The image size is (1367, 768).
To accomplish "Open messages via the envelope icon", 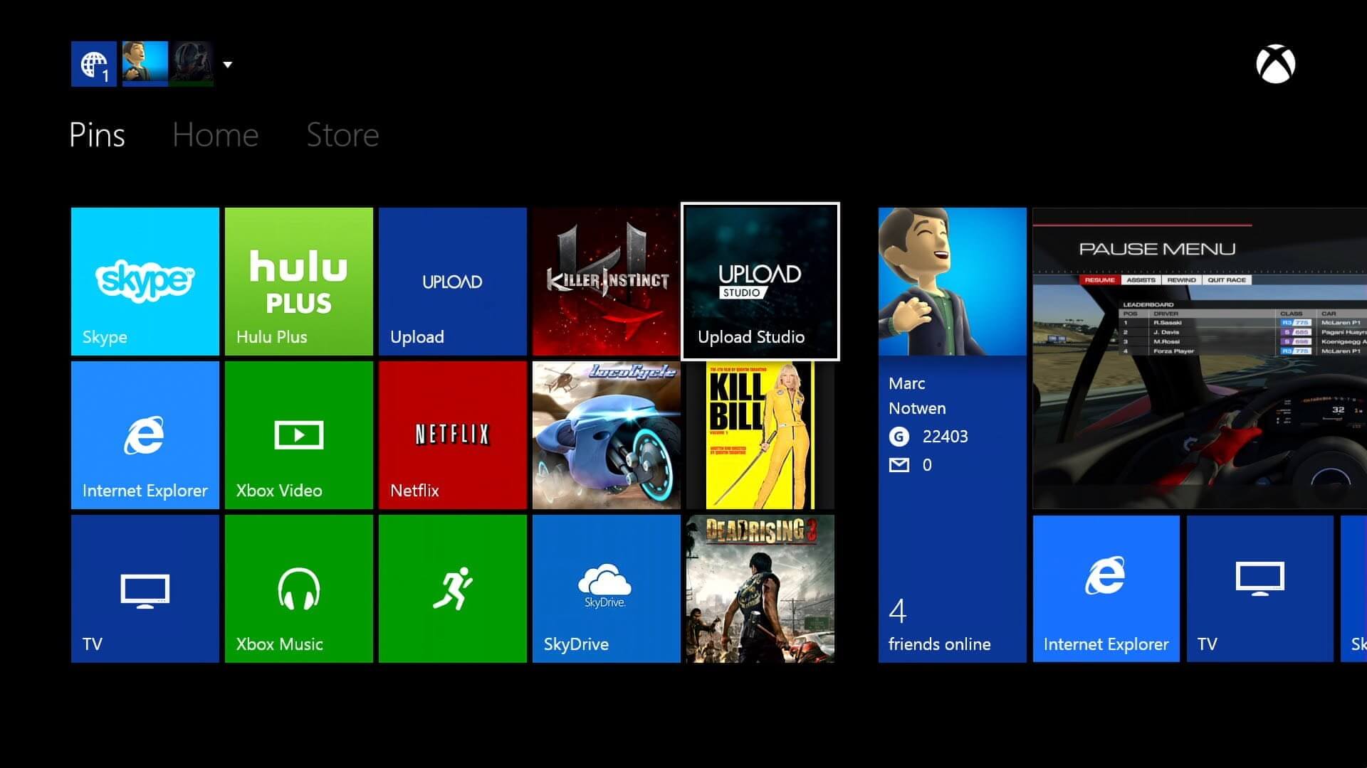I will click(899, 464).
